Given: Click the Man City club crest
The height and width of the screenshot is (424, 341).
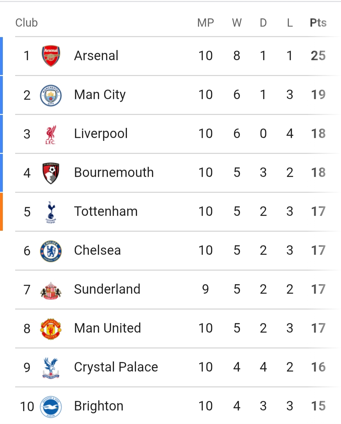Looking at the screenshot, I should 51,95.
